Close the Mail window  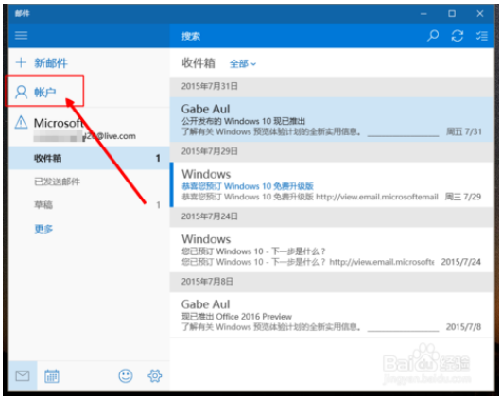(479, 14)
